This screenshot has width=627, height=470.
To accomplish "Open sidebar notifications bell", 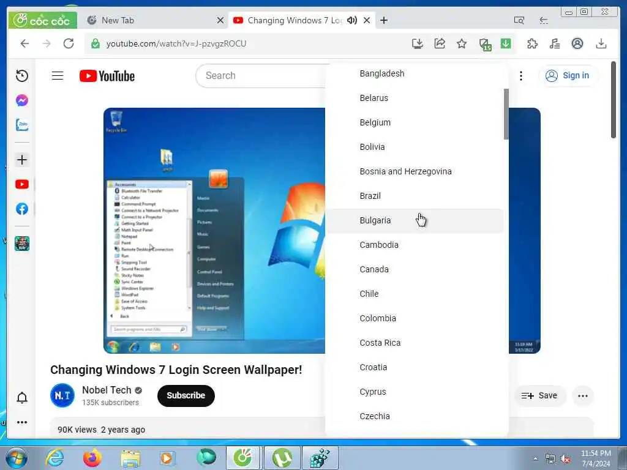I will click(x=22, y=398).
